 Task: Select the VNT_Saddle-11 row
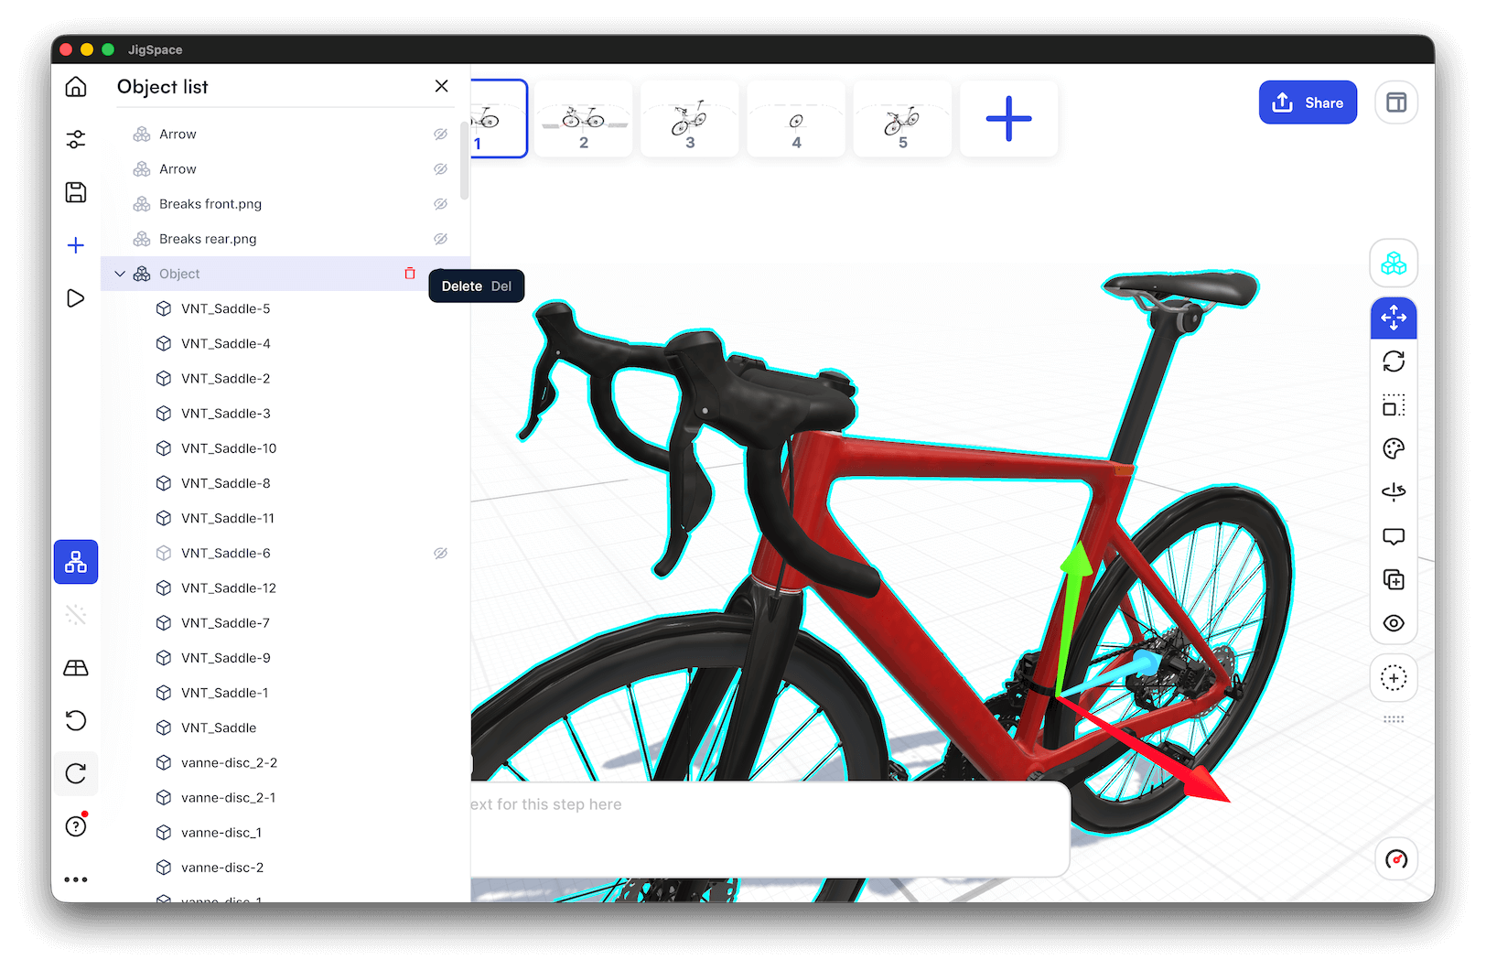point(285,518)
